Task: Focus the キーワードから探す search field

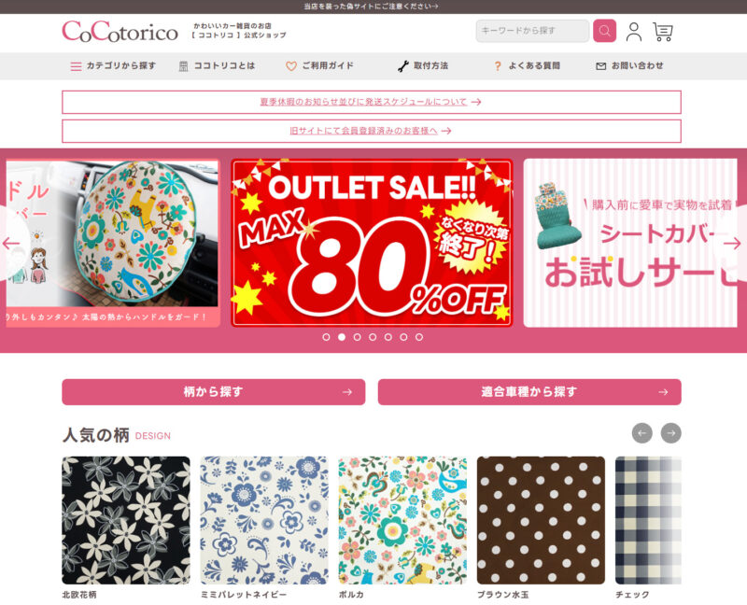Action: [532, 31]
